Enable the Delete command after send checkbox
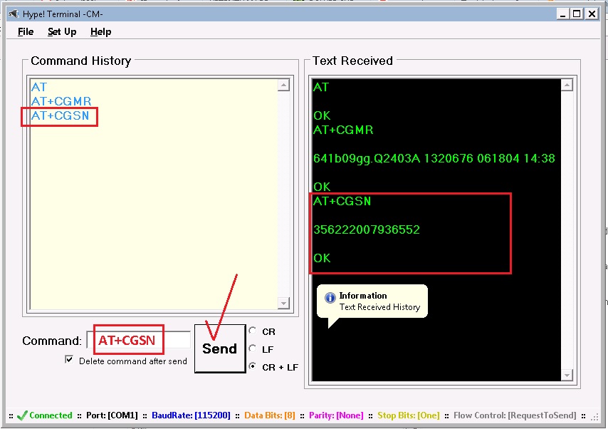The height and width of the screenshot is (429, 608). point(69,359)
